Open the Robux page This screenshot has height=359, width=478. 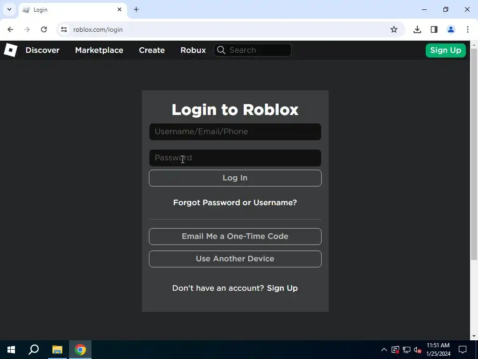(193, 50)
